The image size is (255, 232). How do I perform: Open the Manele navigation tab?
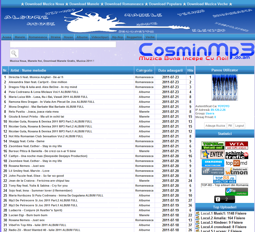point(20,37)
